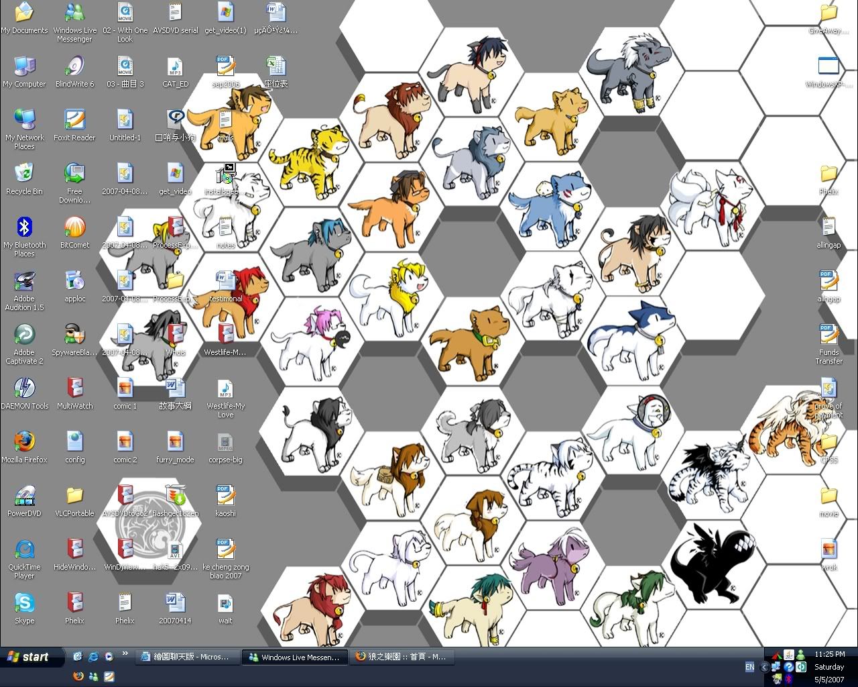Expand hidden system tray icons chevron
Image resolution: width=858 pixels, height=687 pixels.
click(x=764, y=667)
